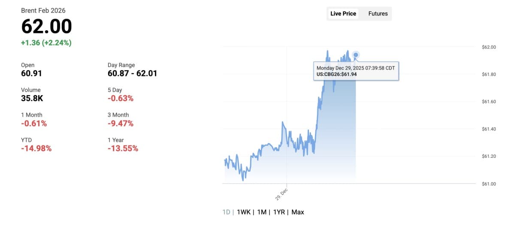Click the $61.40 y-axis price label
Image resolution: width=515 pixels, height=226 pixels.
tap(489, 129)
